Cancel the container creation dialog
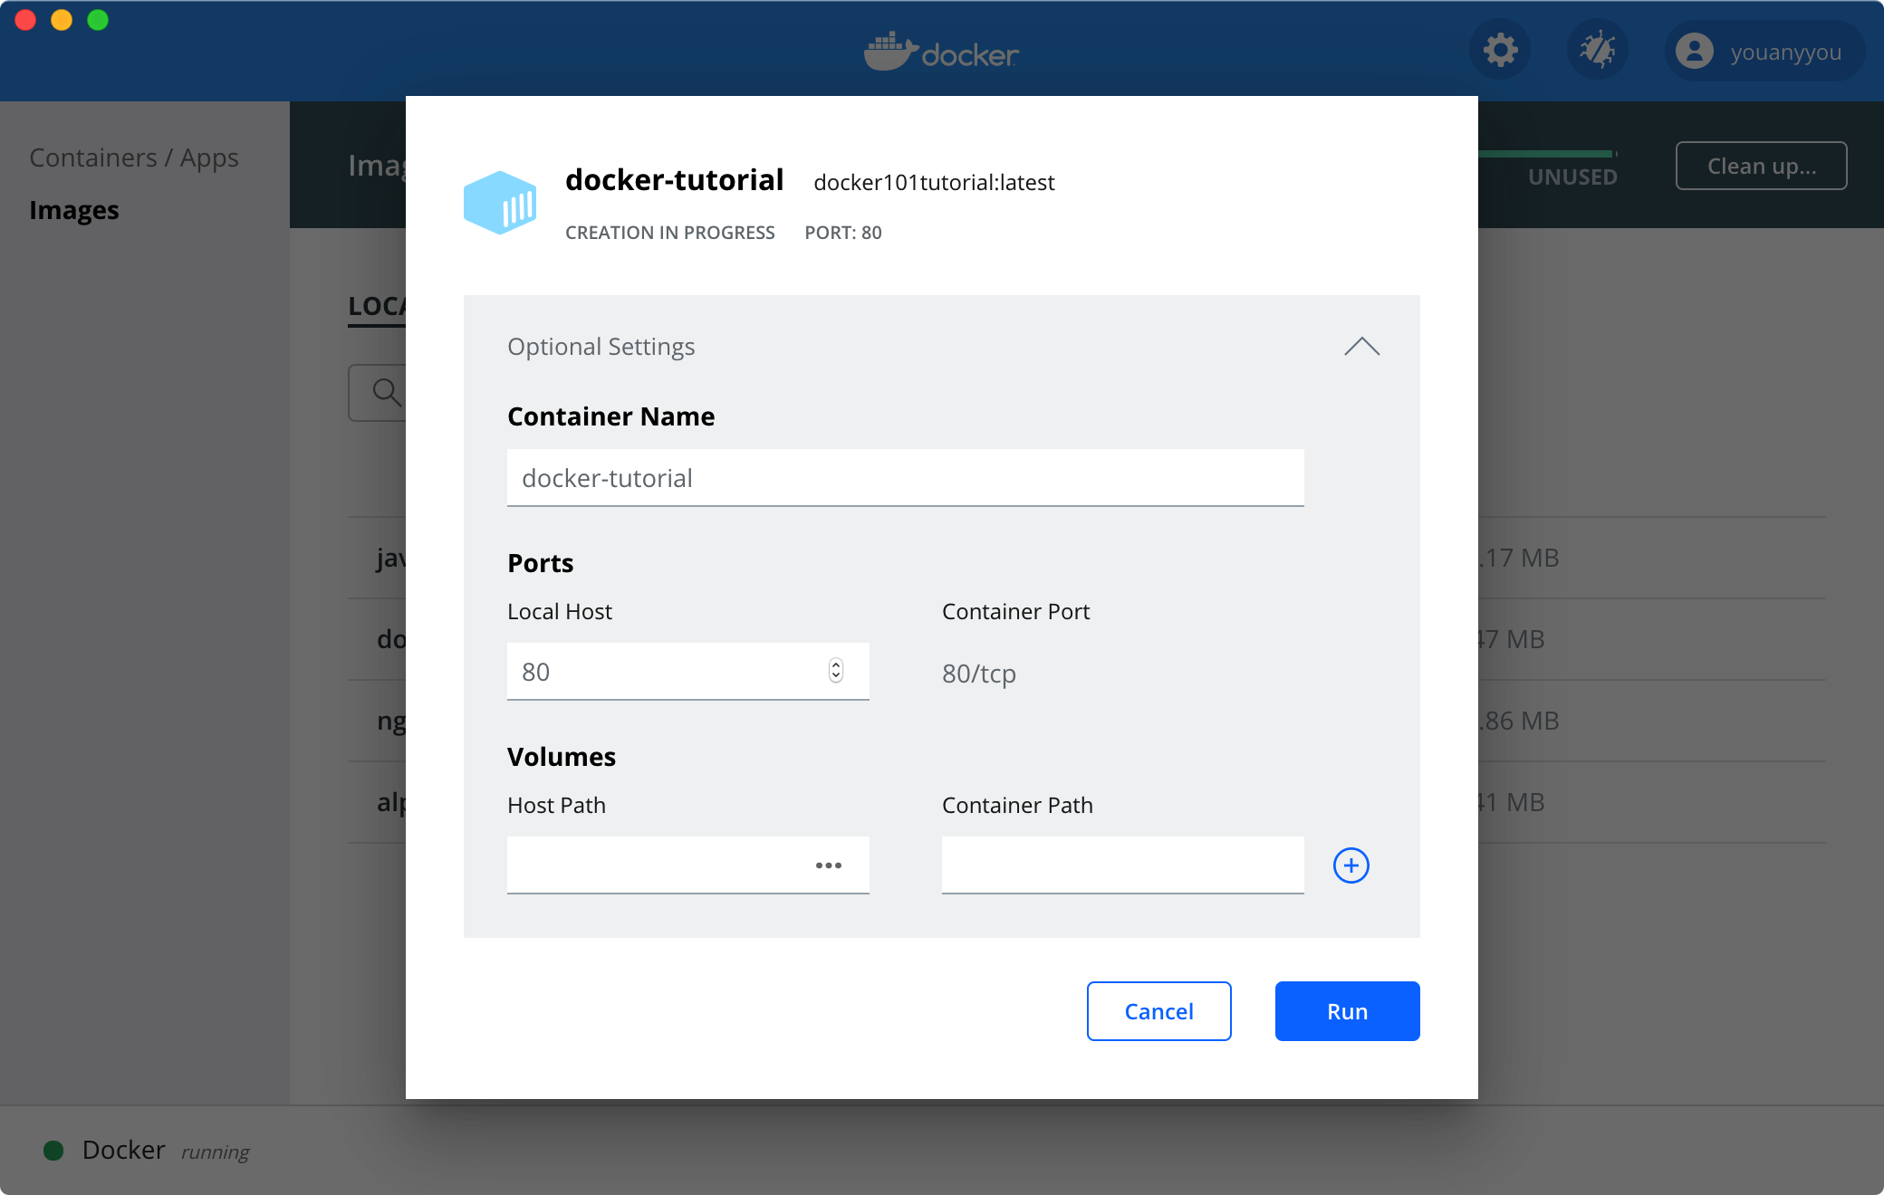 [1158, 1011]
